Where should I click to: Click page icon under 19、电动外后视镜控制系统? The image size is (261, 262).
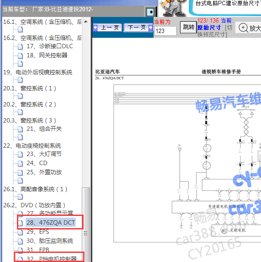(20, 80)
